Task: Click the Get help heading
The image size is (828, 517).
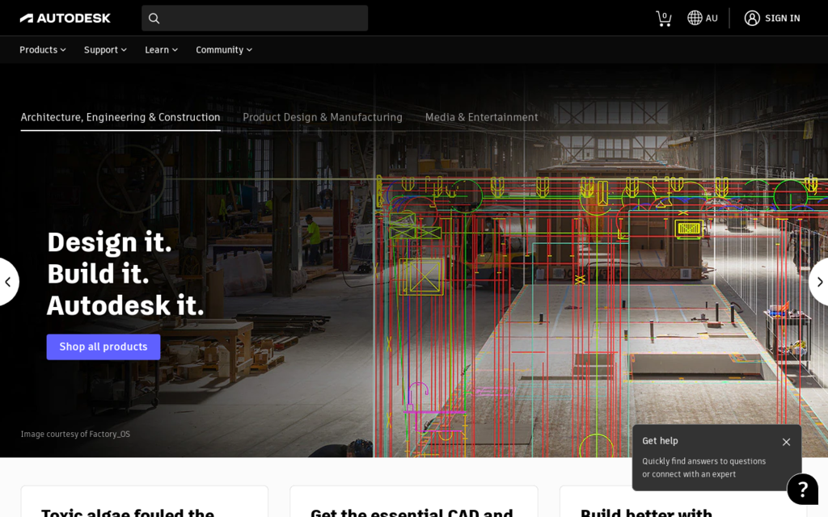Action: pos(660,440)
